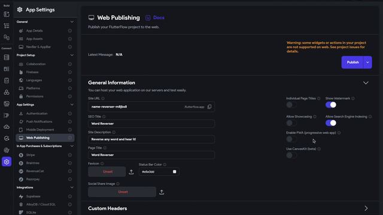Collapse the App Settings sidebar section chevron
This screenshot has width=383, height=215.
(72, 105)
